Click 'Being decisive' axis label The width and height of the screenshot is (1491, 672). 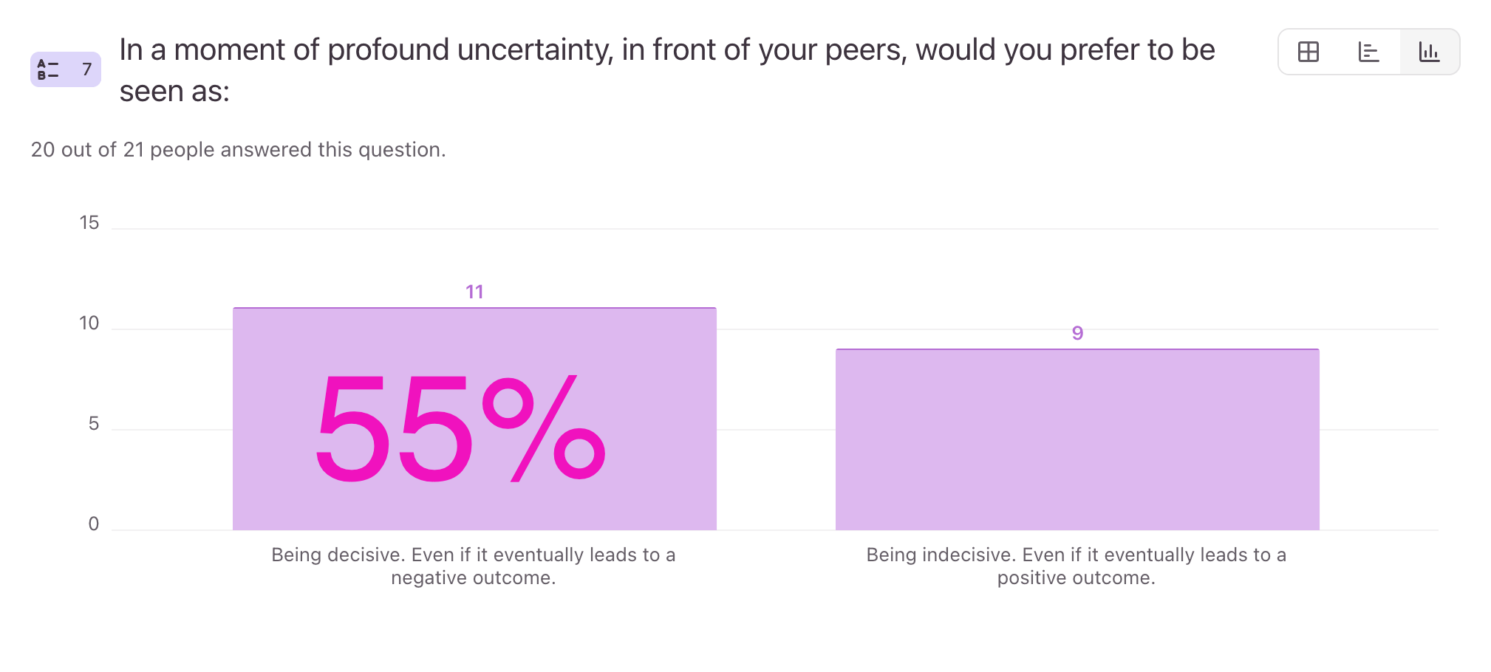474,566
